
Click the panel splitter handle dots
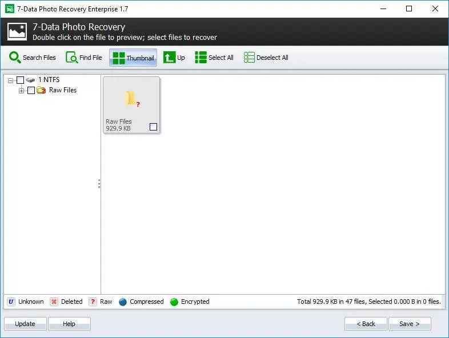pos(99,184)
